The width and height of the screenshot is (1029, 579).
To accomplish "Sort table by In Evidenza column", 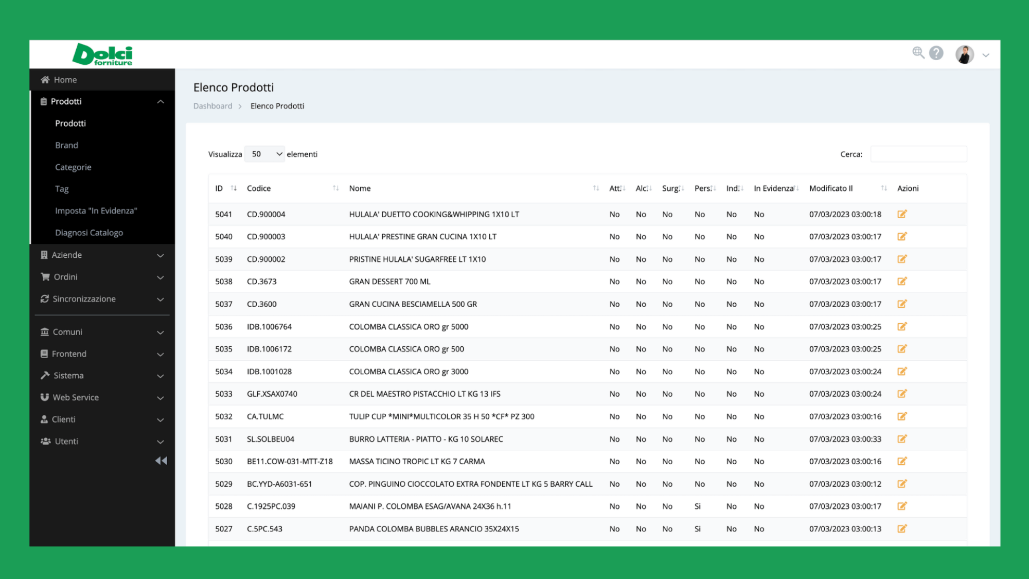I will coord(776,188).
